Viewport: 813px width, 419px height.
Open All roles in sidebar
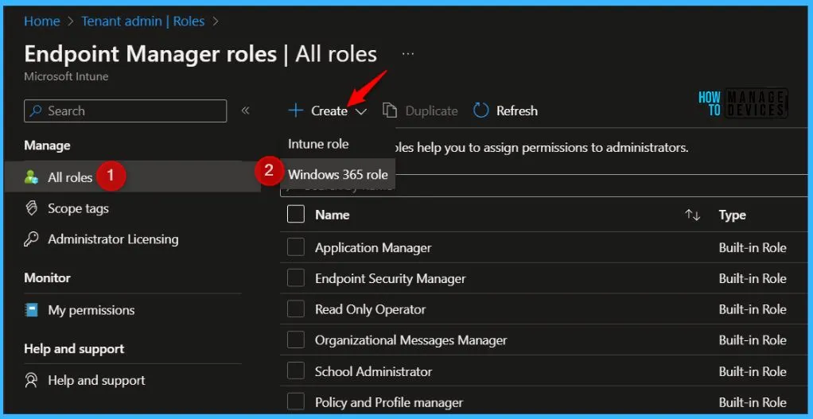pos(70,177)
